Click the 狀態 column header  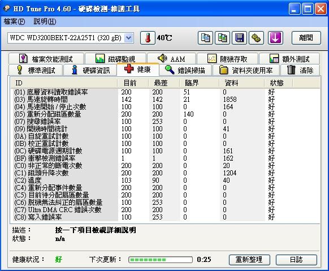click(279, 83)
